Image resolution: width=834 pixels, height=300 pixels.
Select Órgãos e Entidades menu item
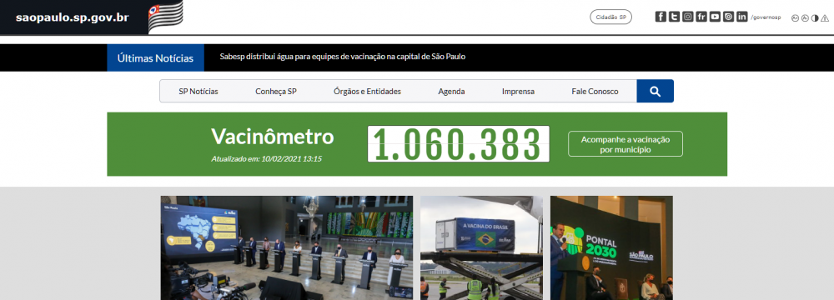[368, 91]
